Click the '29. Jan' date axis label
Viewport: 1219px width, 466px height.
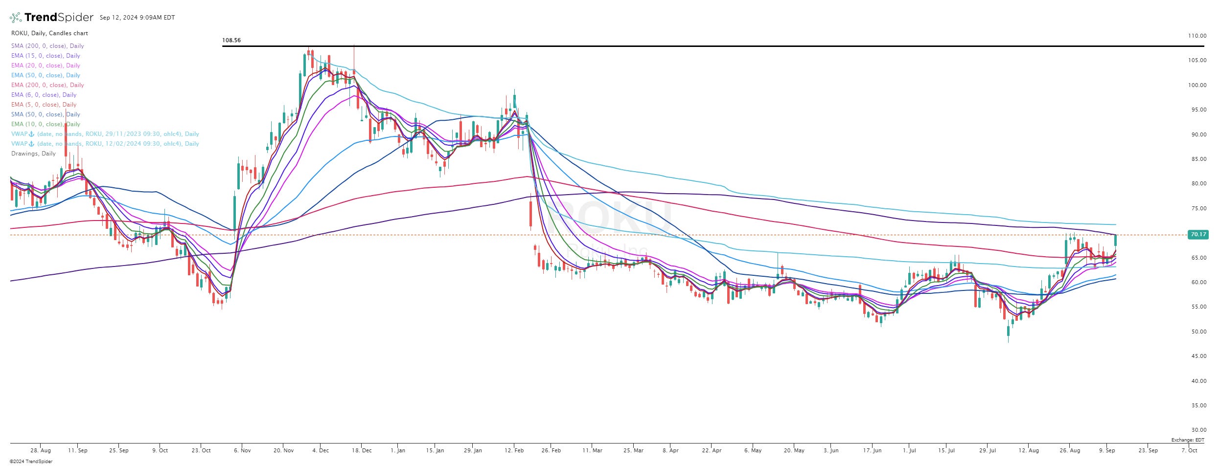472,450
